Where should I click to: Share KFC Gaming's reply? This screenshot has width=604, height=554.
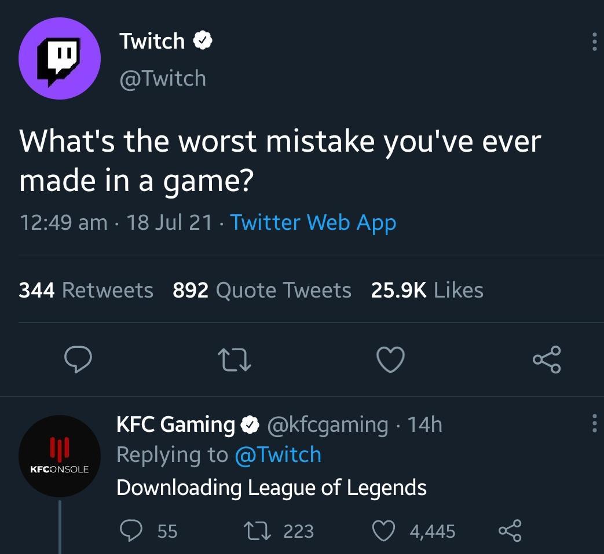pos(510,530)
